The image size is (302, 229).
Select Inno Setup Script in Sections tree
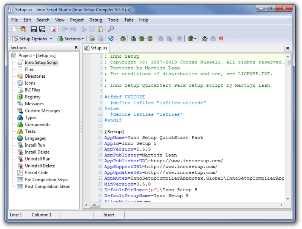41,62
